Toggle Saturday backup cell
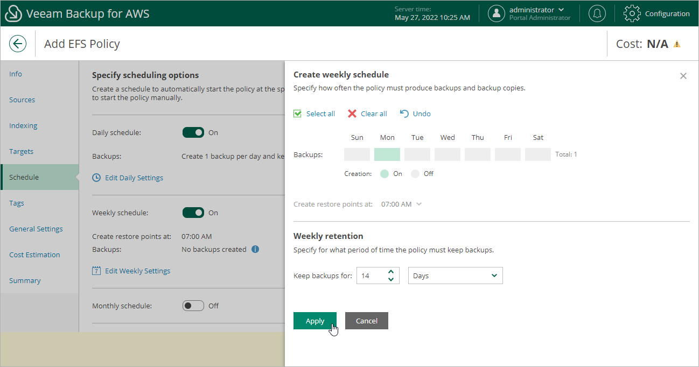The width and height of the screenshot is (699, 367). (538, 154)
